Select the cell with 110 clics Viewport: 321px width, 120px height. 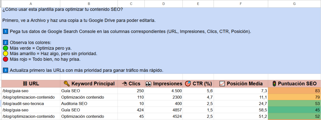[x=131, y=97]
